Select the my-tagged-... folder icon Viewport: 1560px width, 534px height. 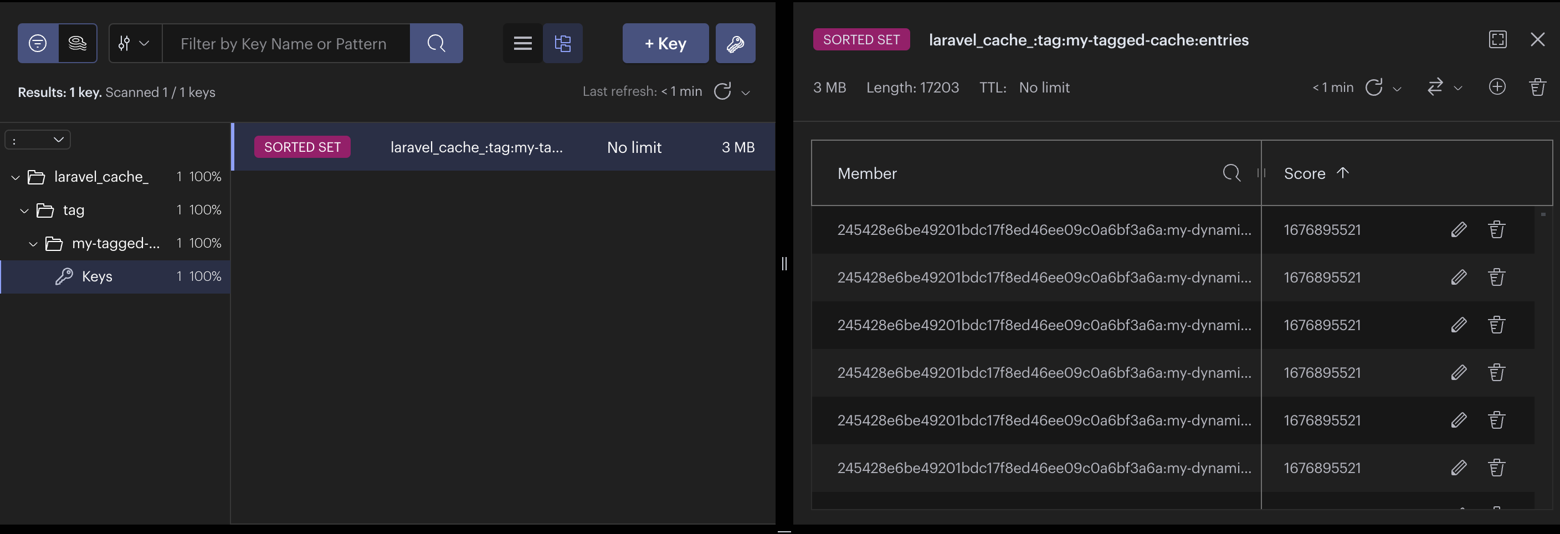click(54, 243)
